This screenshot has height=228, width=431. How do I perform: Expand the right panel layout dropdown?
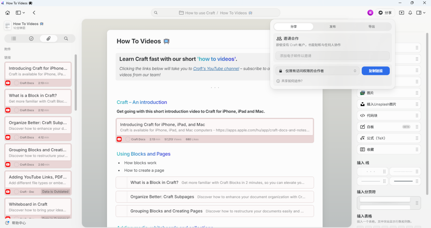(x=421, y=13)
